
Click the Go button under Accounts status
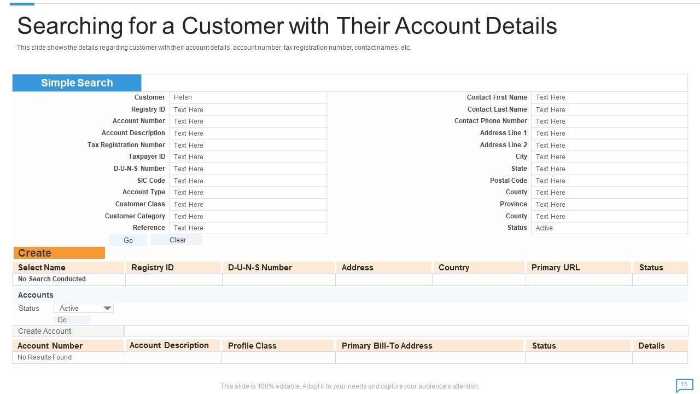[72, 320]
